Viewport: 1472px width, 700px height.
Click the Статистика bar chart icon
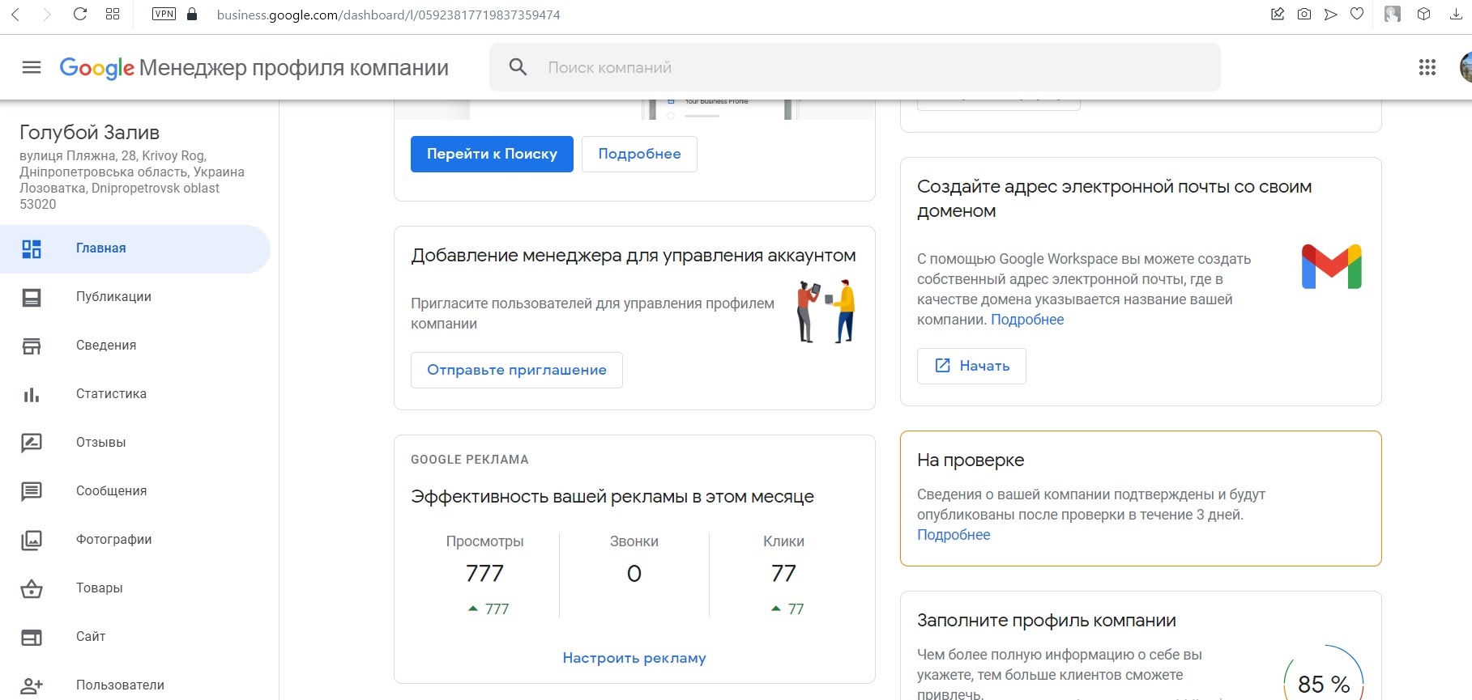click(32, 394)
